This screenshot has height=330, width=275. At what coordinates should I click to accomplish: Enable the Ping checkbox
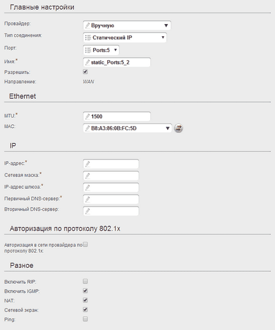[86, 319]
